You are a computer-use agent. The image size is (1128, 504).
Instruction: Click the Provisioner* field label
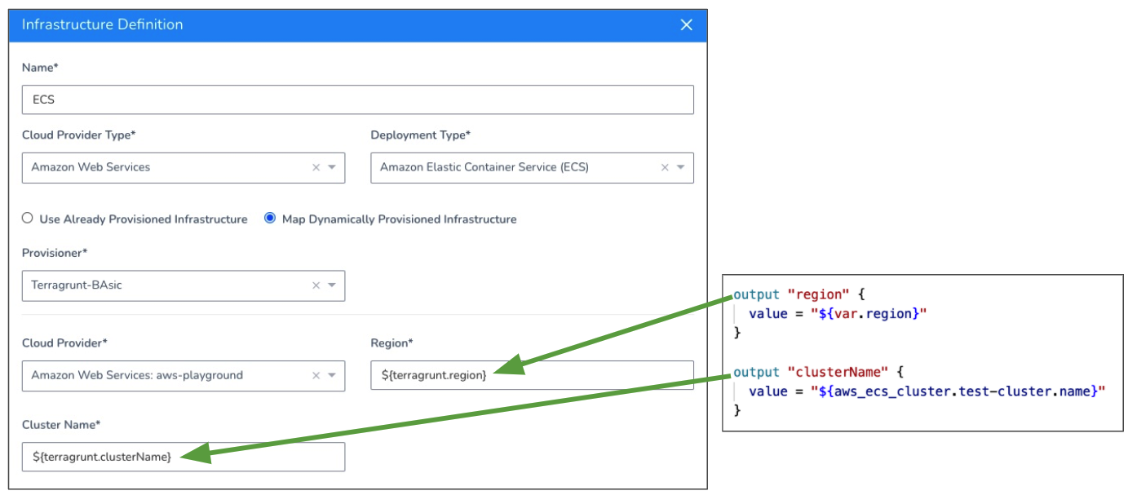pyautogui.click(x=53, y=253)
